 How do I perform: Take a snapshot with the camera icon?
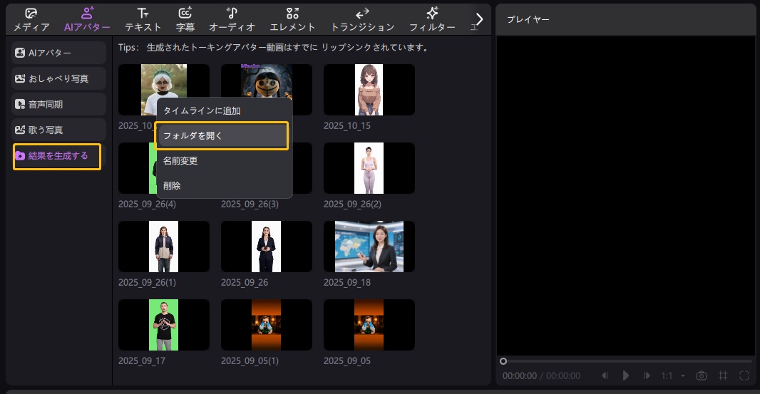702,375
